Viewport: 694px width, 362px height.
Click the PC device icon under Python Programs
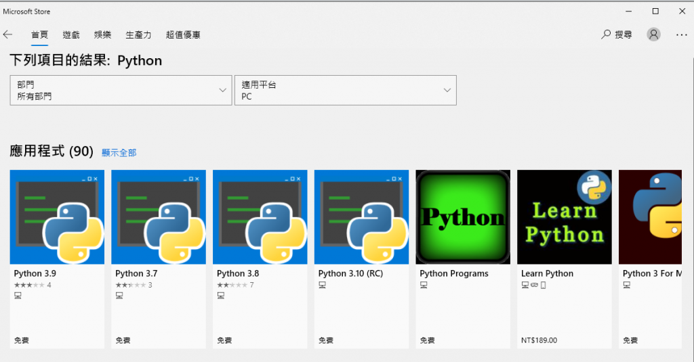424,285
